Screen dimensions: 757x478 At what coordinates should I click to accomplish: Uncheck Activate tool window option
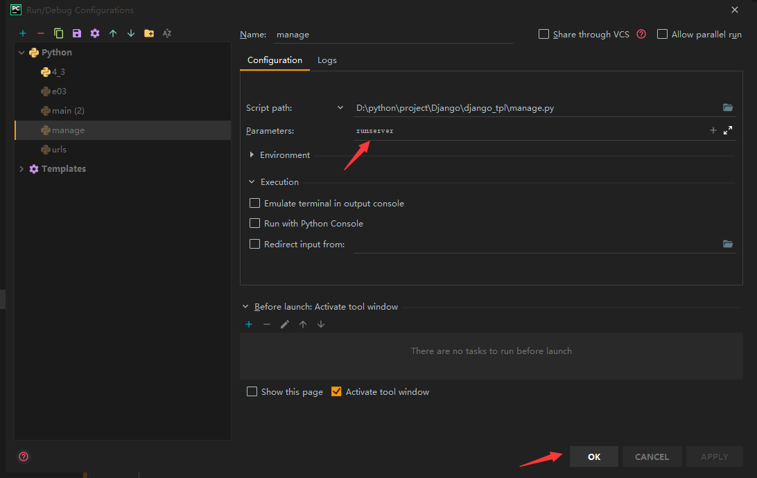(x=336, y=391)
